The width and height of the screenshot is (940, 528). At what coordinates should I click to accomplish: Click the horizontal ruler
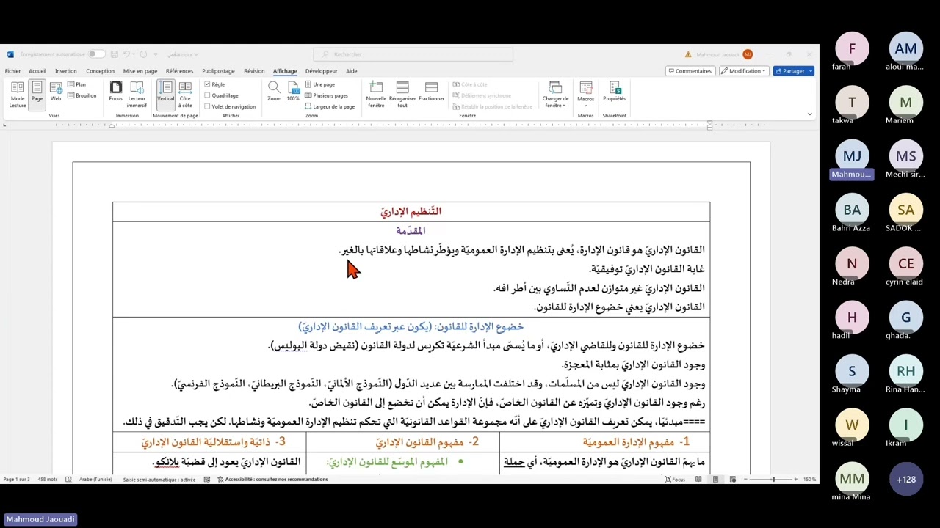tap(411, 125)
